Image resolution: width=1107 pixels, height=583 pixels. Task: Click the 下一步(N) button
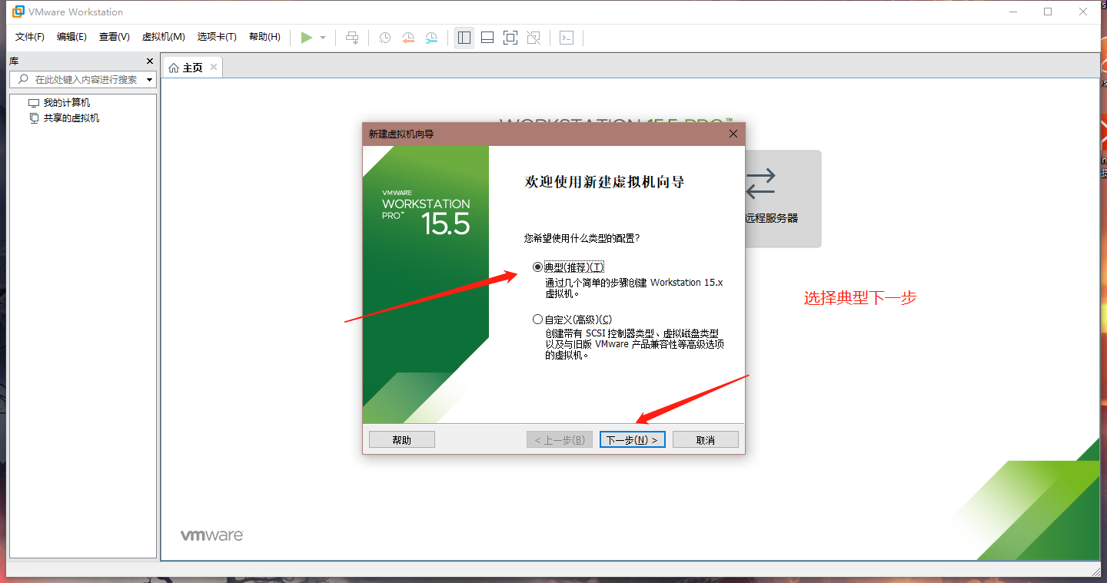632,439
